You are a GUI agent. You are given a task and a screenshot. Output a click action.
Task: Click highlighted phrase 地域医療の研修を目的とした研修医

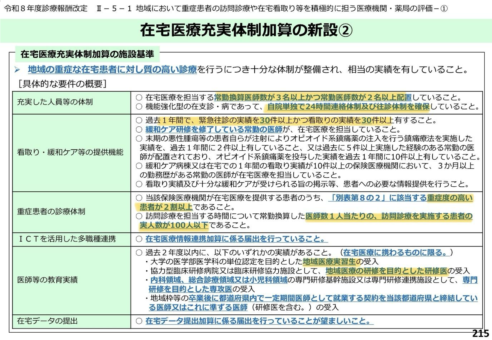click(386, 271)
